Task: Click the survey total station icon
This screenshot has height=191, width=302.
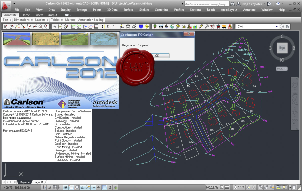Action: 155,26
